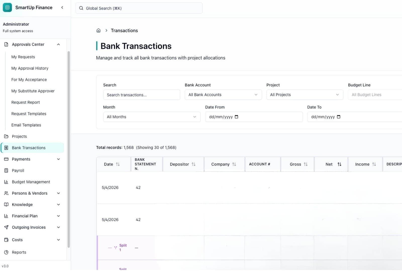Open My Requests
This screenshot has width=402, height=271.
pos(23,57)
